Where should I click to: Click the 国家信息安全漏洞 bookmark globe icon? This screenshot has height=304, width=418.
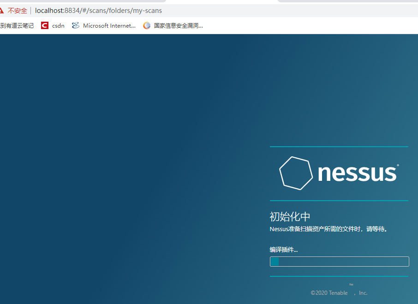click(147, 25)
